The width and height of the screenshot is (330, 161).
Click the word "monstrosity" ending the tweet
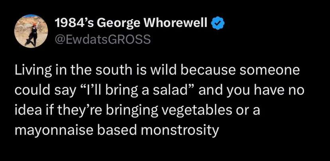pyautogui.click(x=179, y=131)
